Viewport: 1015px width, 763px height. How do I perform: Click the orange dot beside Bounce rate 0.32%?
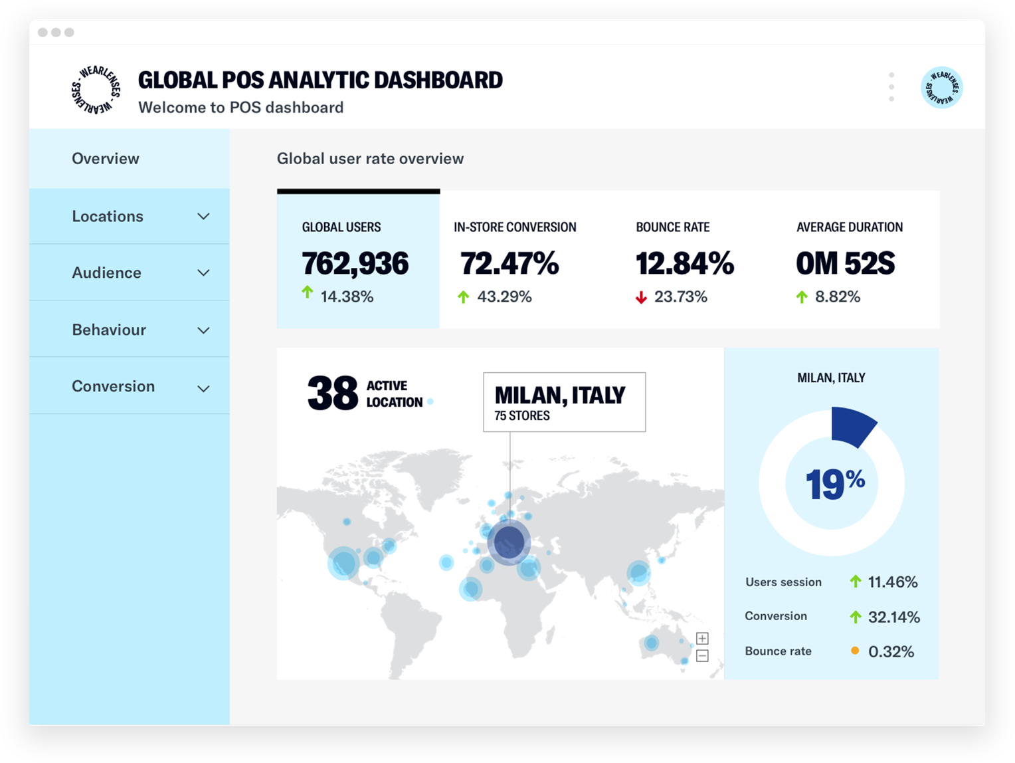[855, 651]
